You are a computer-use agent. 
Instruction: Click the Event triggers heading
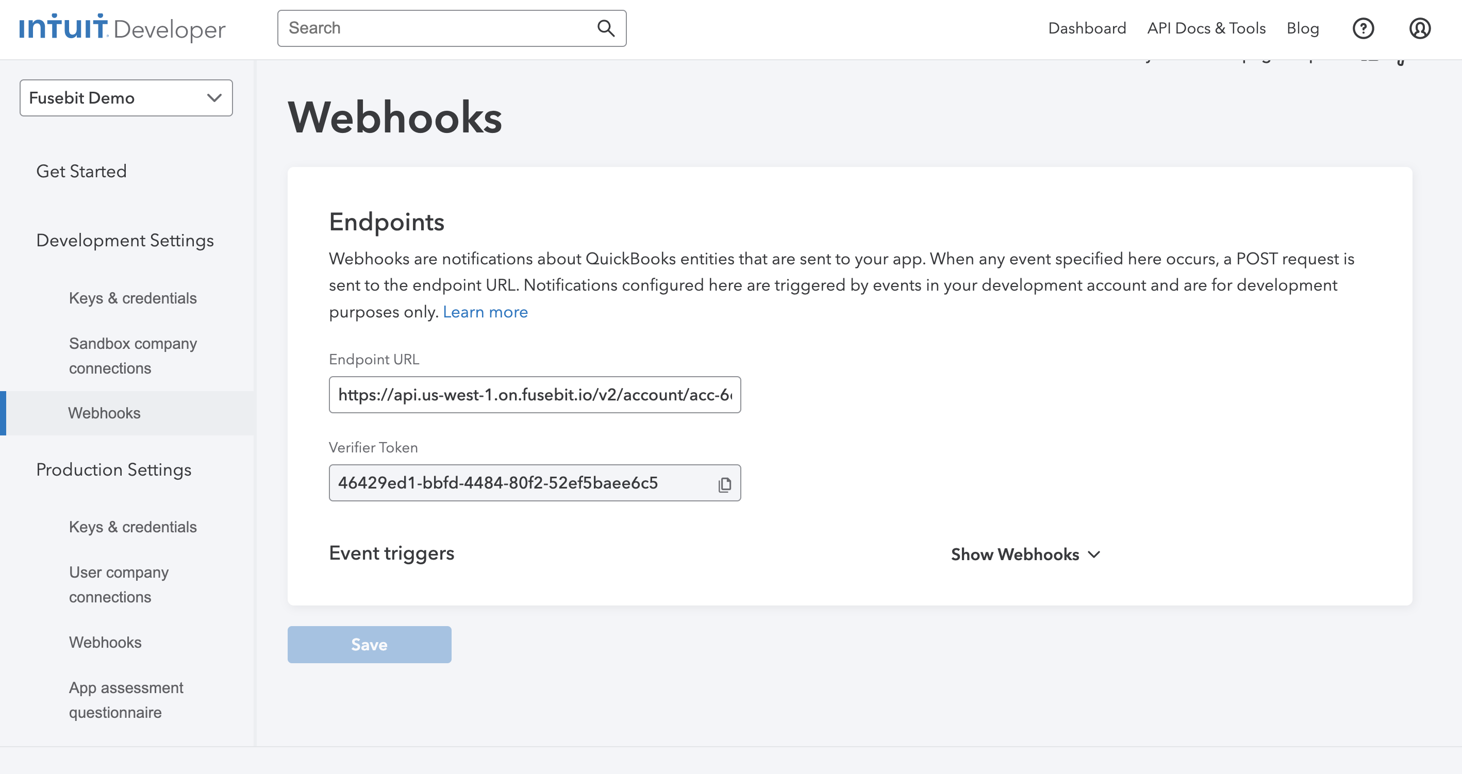[392, 553]
